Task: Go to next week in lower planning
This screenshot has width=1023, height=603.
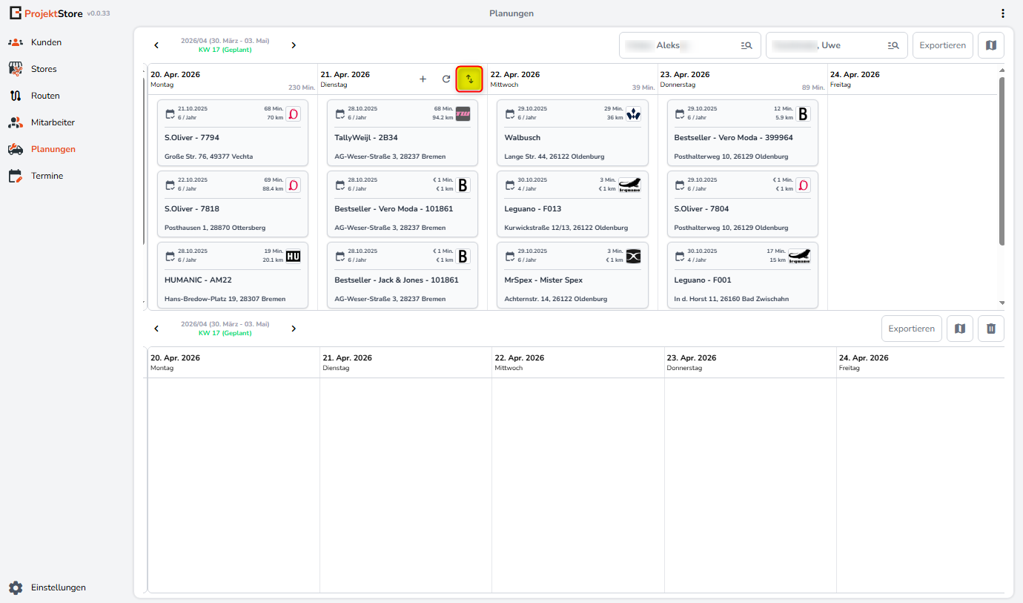Action: pos(294,329)
